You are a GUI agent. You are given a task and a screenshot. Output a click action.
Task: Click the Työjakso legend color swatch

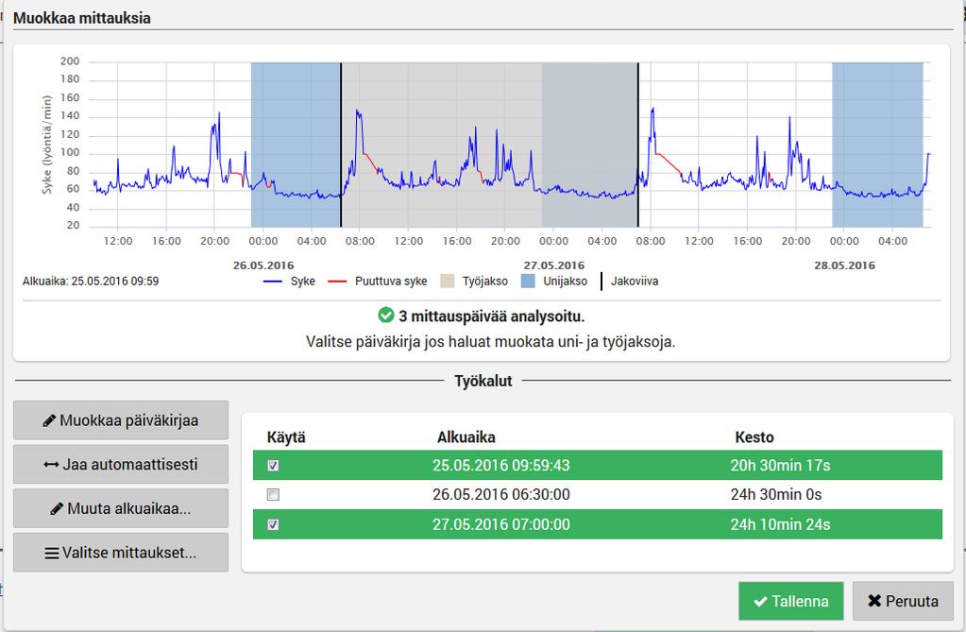click(x=448, y=282)
